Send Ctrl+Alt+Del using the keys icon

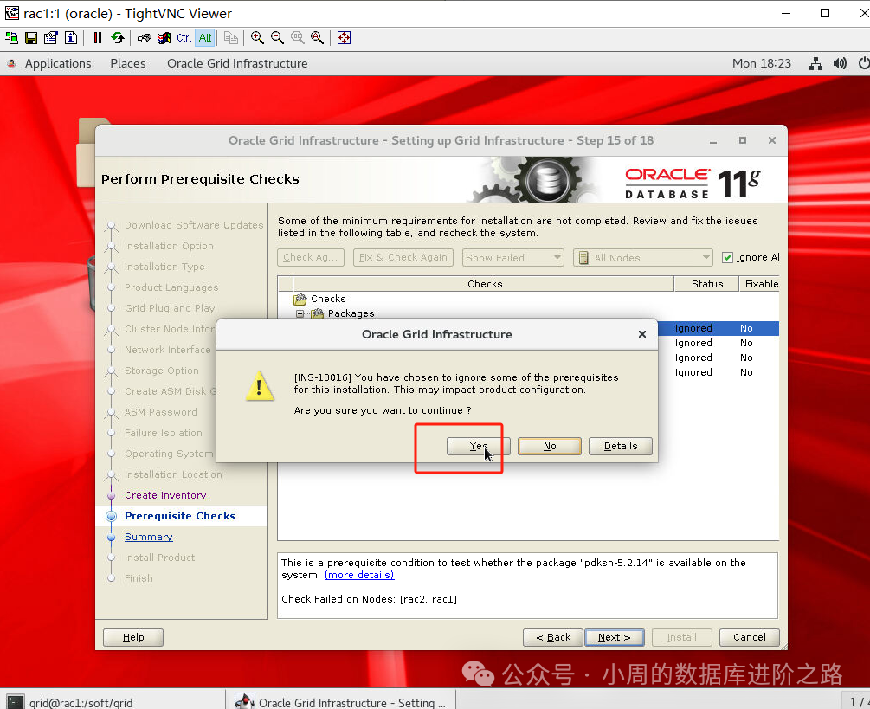click(x=145, y=38)
